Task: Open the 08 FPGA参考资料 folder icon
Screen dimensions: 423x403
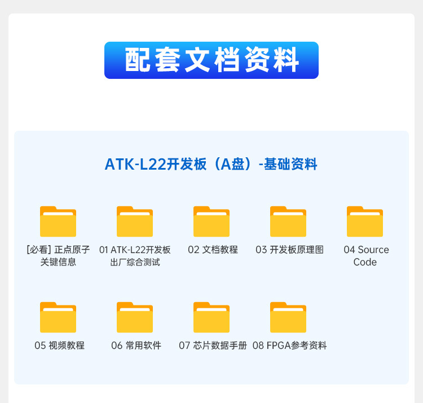Action: 288,317
